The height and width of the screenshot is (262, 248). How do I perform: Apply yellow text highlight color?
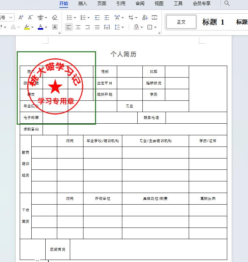click(x=27, y=27)
